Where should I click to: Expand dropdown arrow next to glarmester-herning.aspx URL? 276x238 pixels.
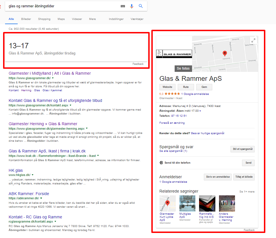[x=87, y=129]
